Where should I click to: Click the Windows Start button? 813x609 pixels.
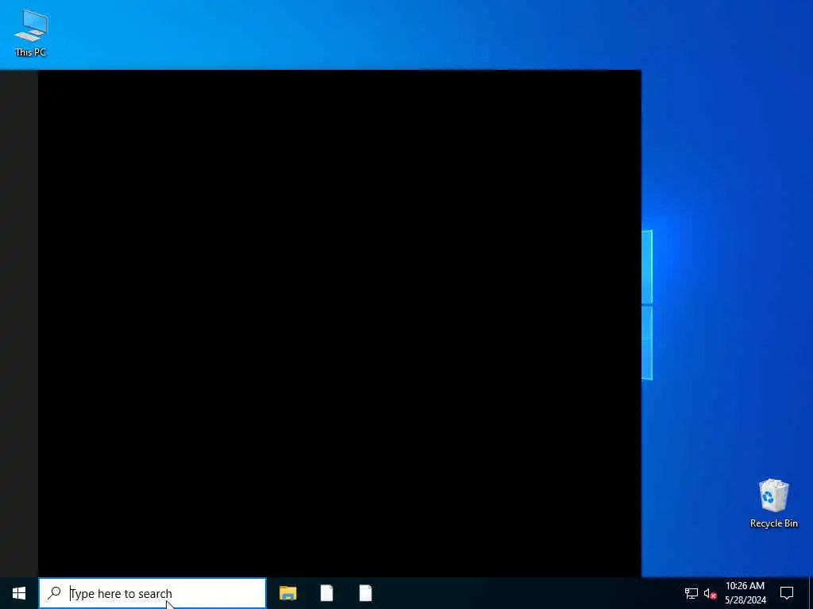point(19,593)
